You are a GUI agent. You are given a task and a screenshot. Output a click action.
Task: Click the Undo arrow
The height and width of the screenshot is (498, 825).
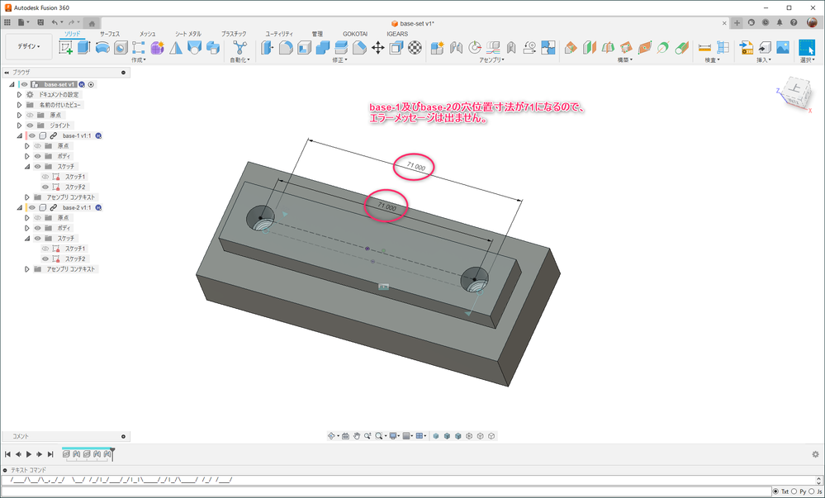55,22
